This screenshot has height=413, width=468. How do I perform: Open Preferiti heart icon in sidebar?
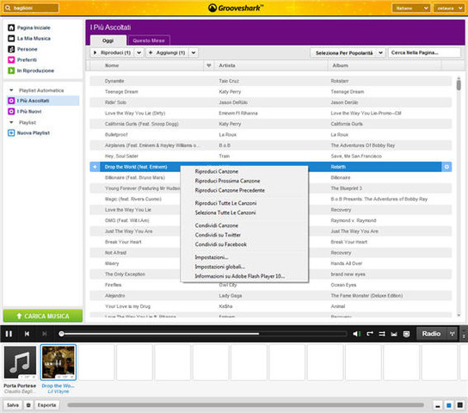[11, 60]
